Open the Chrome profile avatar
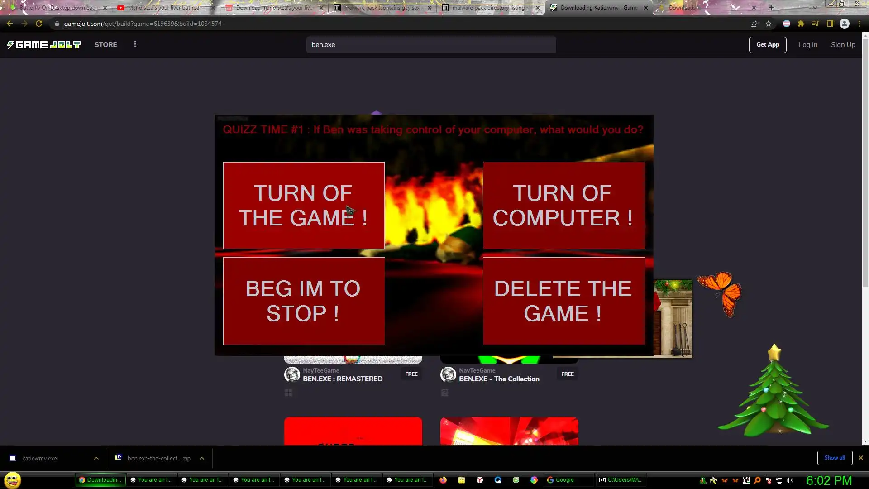Image resolution: width=869 pixels, height=489 pixels. [x=845, y=24]
